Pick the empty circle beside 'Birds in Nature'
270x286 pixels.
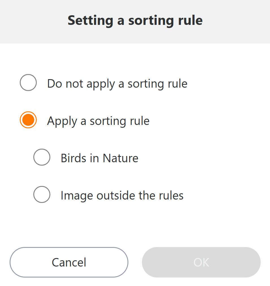(42, 157)
